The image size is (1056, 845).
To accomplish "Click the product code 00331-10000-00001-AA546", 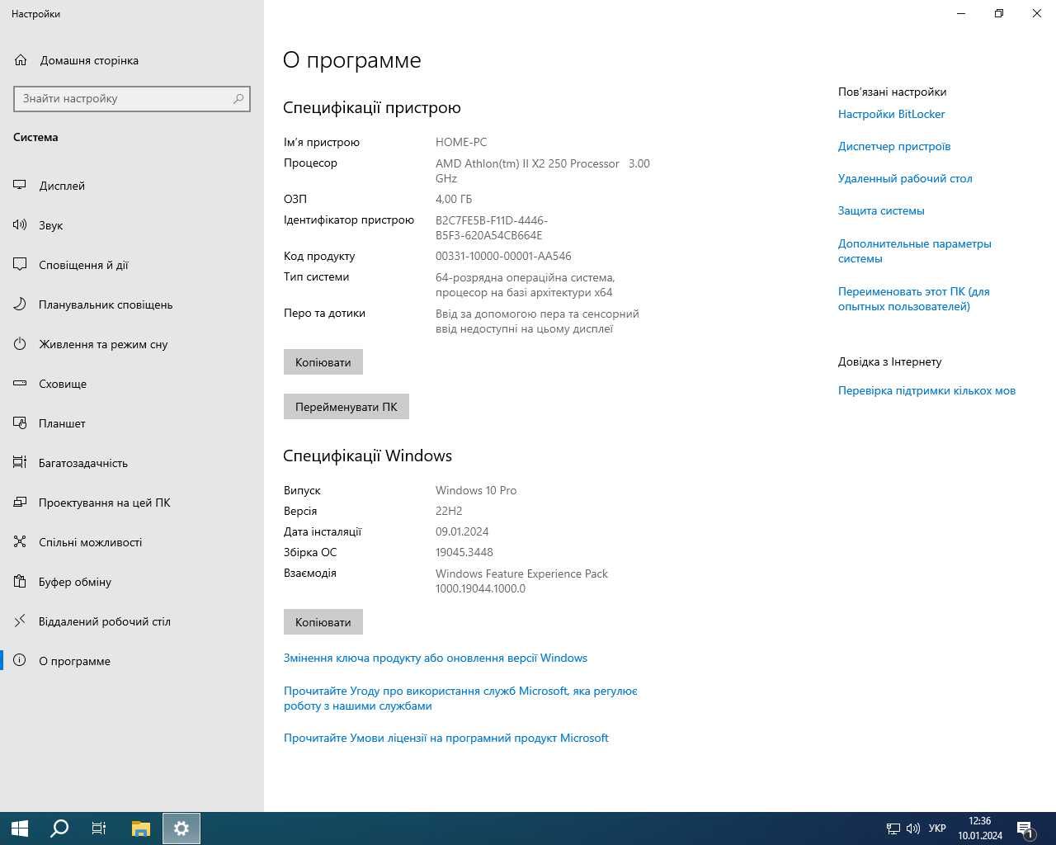I will [503, 256].
